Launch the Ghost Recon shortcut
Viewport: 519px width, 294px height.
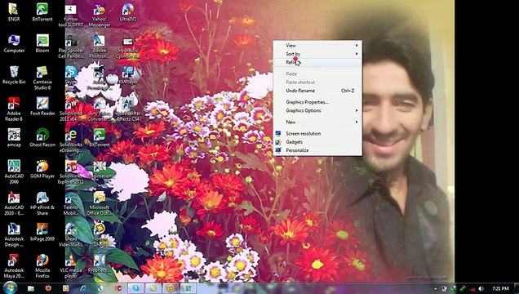tap(42, 138)
